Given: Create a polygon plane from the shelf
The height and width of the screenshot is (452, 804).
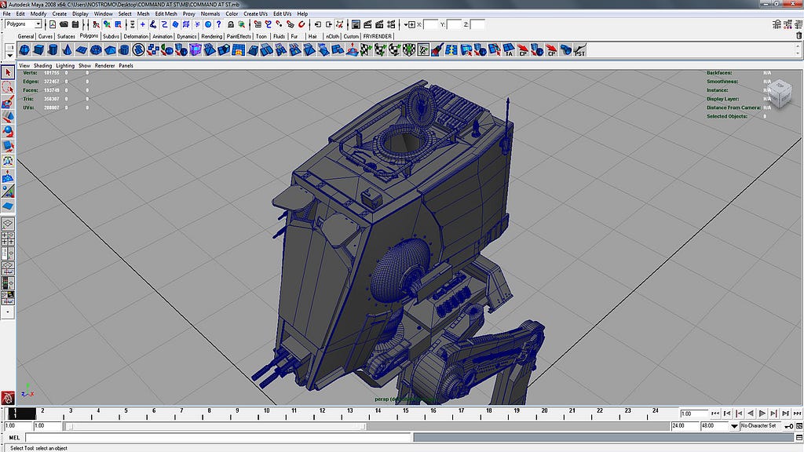Looking at the screenshot, I should tap(81, 49).
